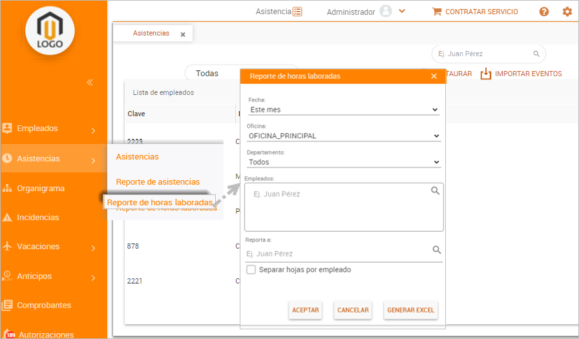Screen dimensions: 579x339
Task: Open the settings gear icon
Action: coord(567,12)
